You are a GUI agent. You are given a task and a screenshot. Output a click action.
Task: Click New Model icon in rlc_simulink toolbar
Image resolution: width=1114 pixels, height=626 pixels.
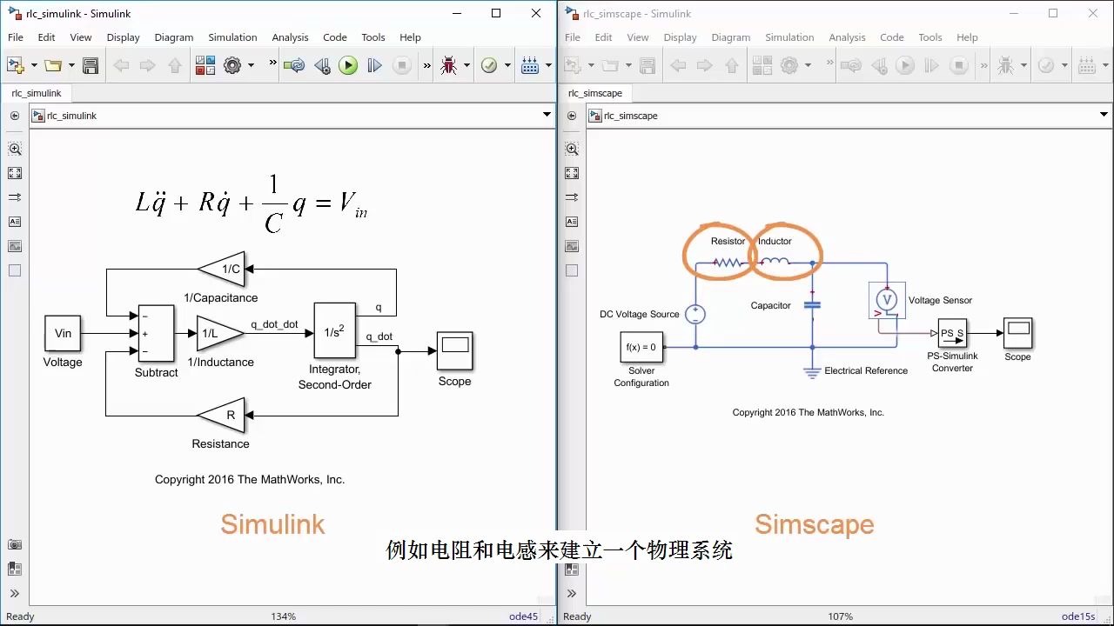pyautogui.click(x=15, y=65)
